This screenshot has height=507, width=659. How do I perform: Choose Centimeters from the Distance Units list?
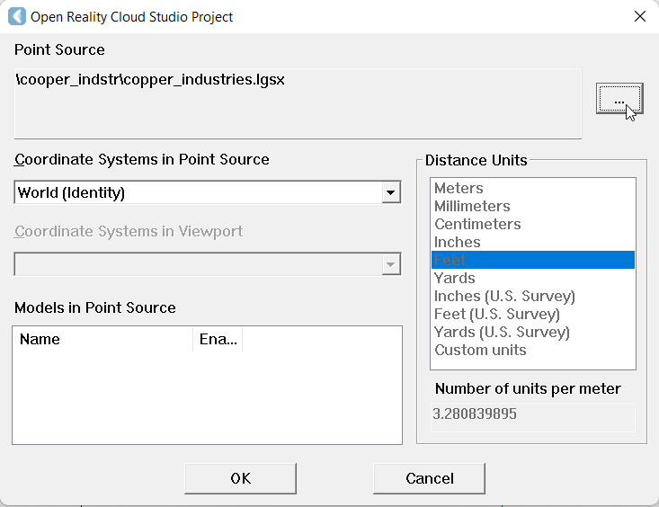pos(477,224)
